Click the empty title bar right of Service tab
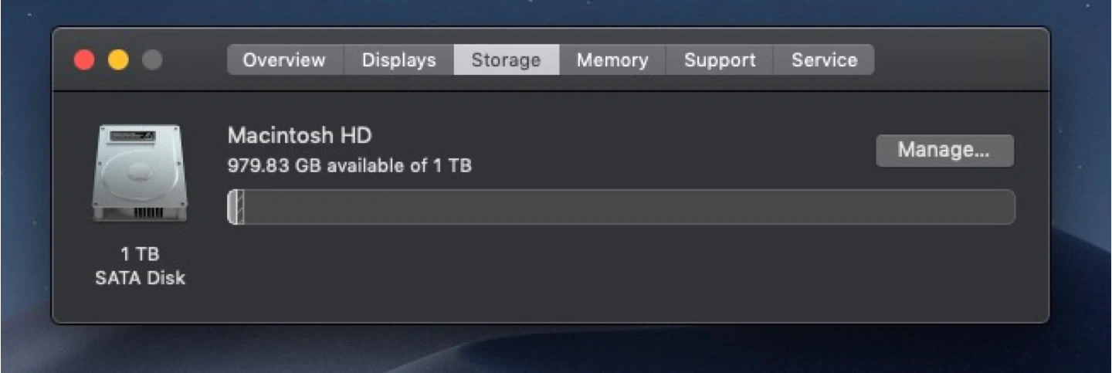This screenshot has height=373, width=1112. 958,60
